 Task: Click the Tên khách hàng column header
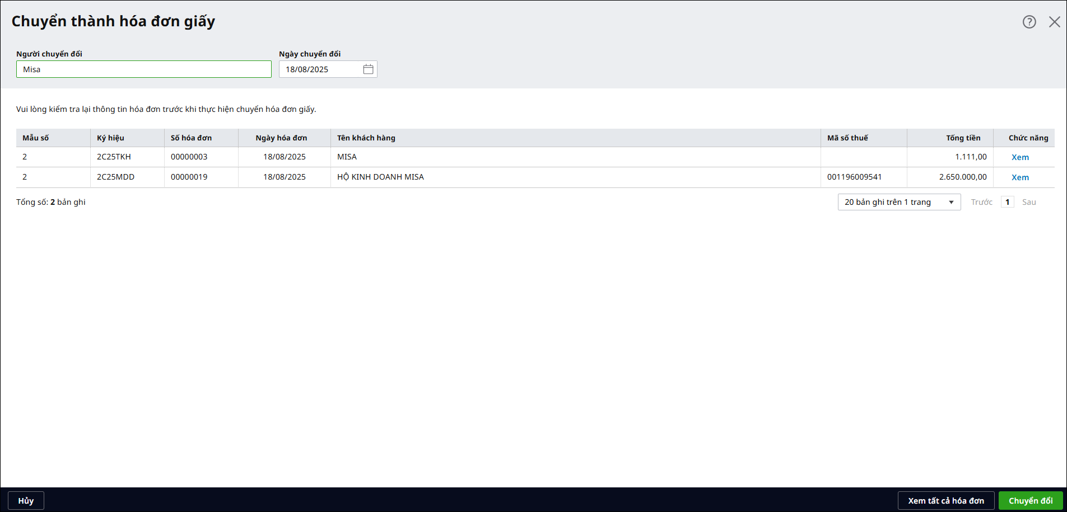pyautogui.click(x=576, y=138)
